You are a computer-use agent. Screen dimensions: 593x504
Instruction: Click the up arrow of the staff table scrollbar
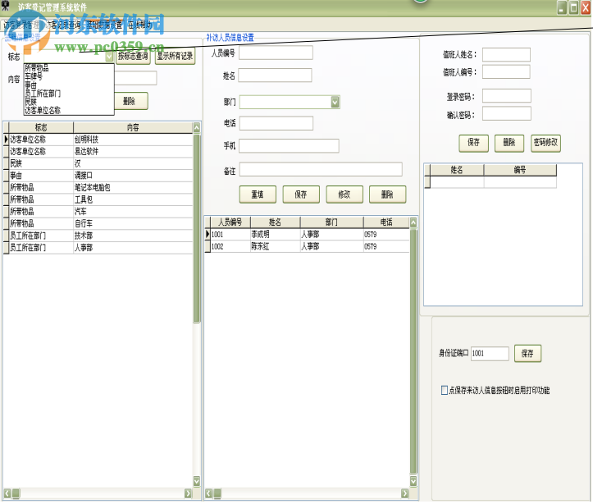point(413,222)
